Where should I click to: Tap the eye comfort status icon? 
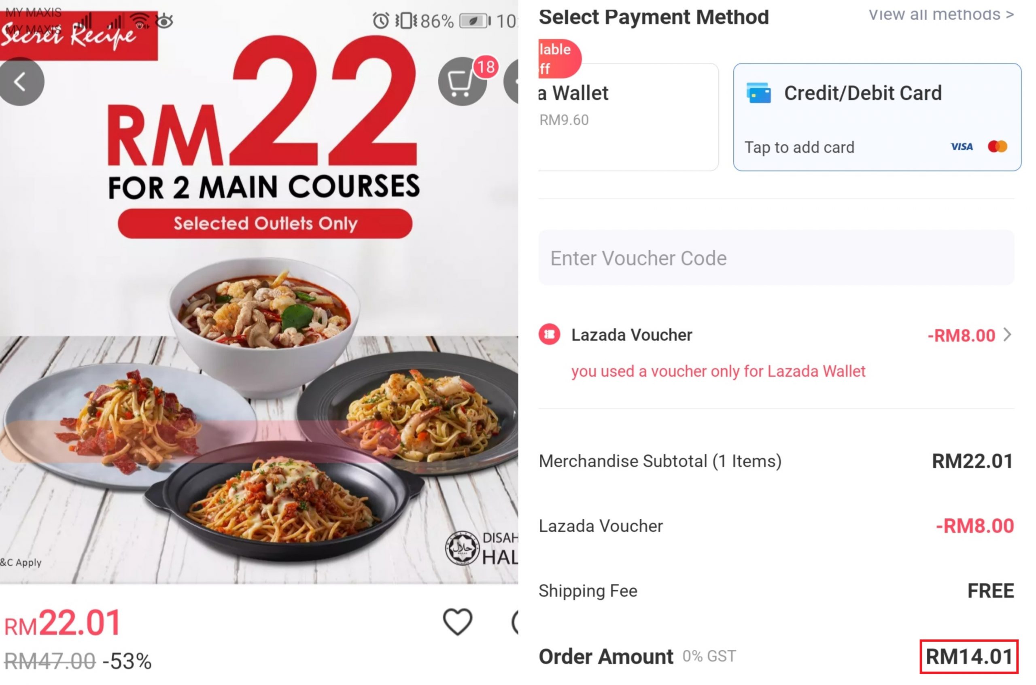[165, 21]
